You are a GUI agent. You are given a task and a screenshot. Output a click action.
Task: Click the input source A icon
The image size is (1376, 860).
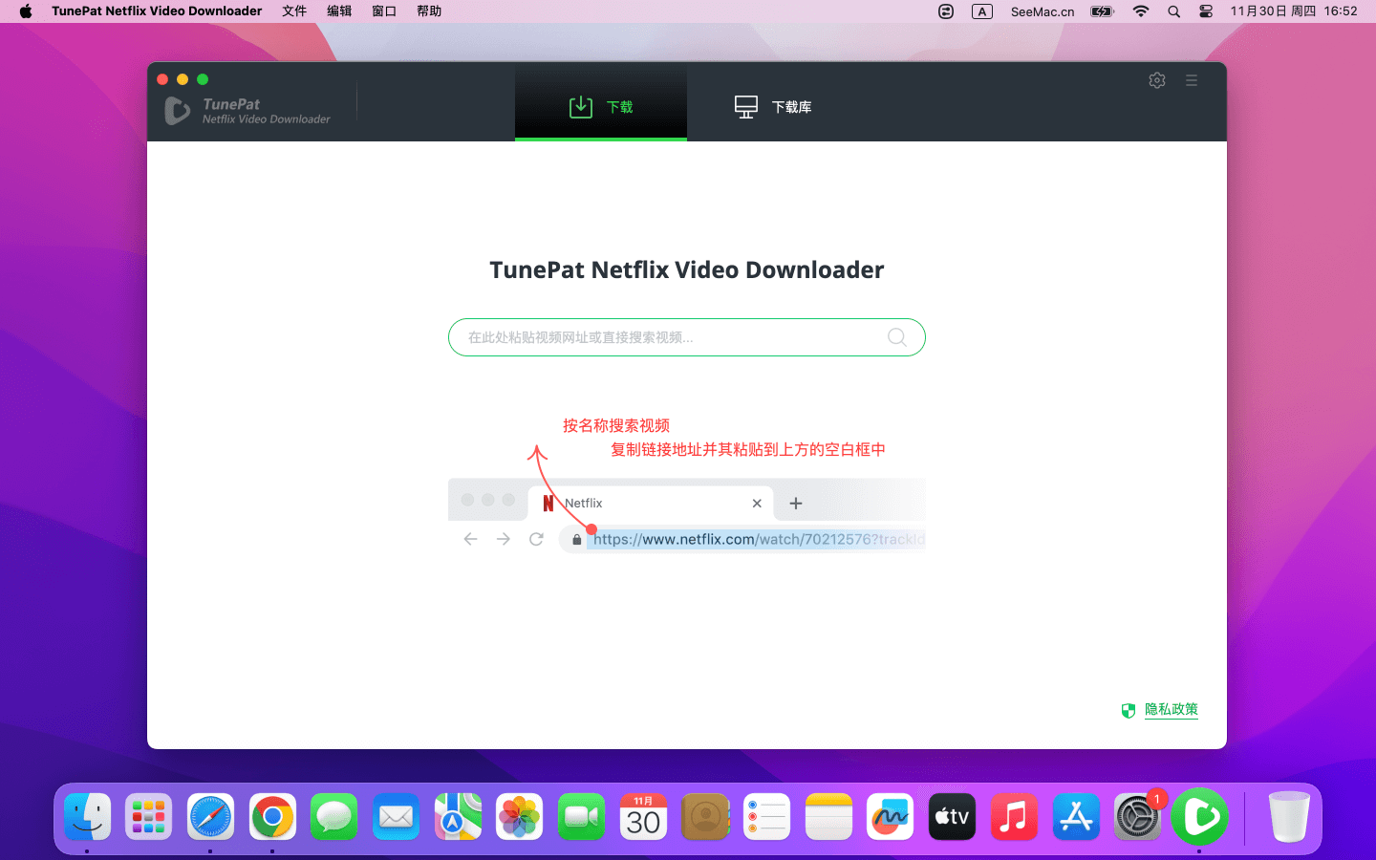[x=982, y=11]
